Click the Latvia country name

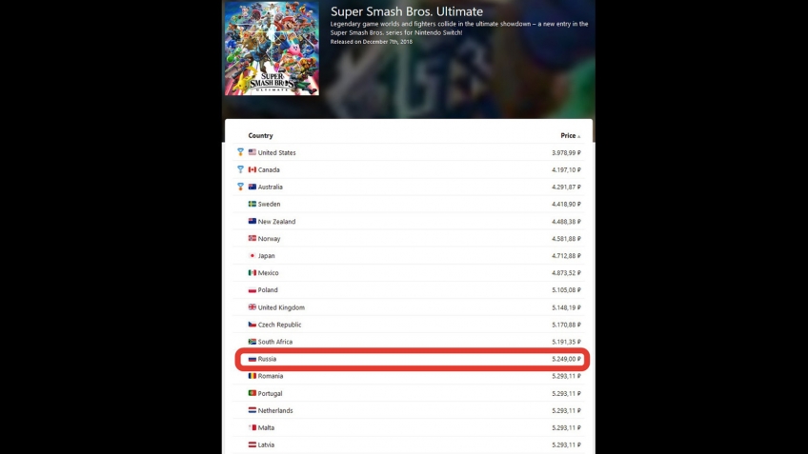[266, 444]
